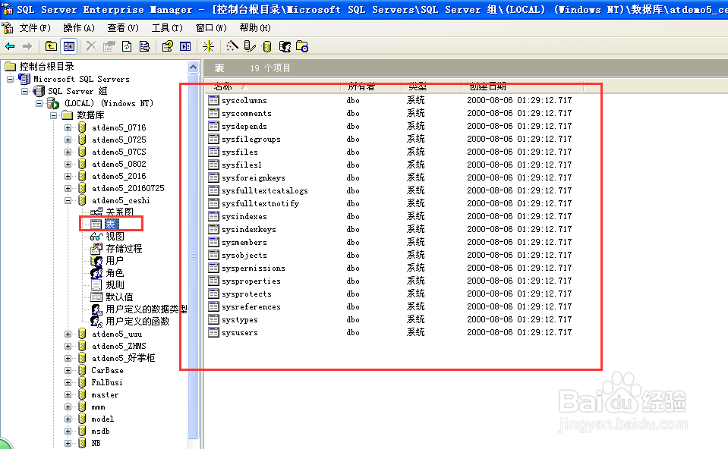Open the 操作(A) menu

(79, 28)
